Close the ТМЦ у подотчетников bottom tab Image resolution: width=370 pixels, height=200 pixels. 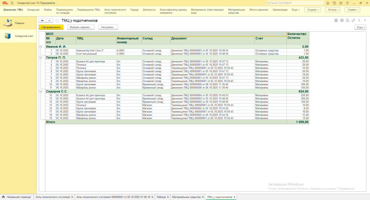234,197
